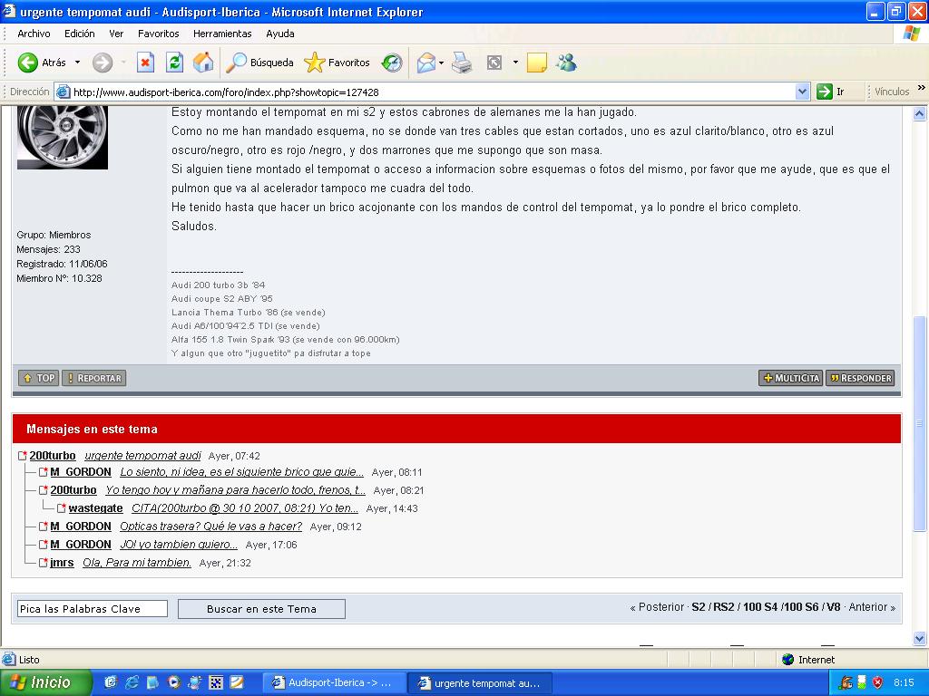Open 200turbo author link on first message
The image size is (929, 696).
[x=53, y=456]
